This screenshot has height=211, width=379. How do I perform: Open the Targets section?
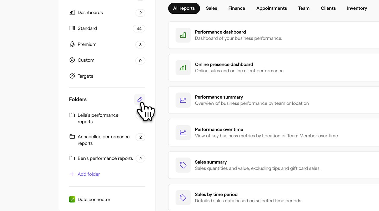point(85,76)
